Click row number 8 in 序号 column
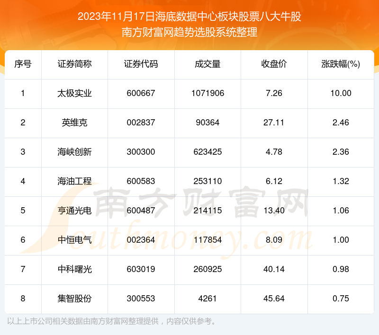 tap(23, 299)
